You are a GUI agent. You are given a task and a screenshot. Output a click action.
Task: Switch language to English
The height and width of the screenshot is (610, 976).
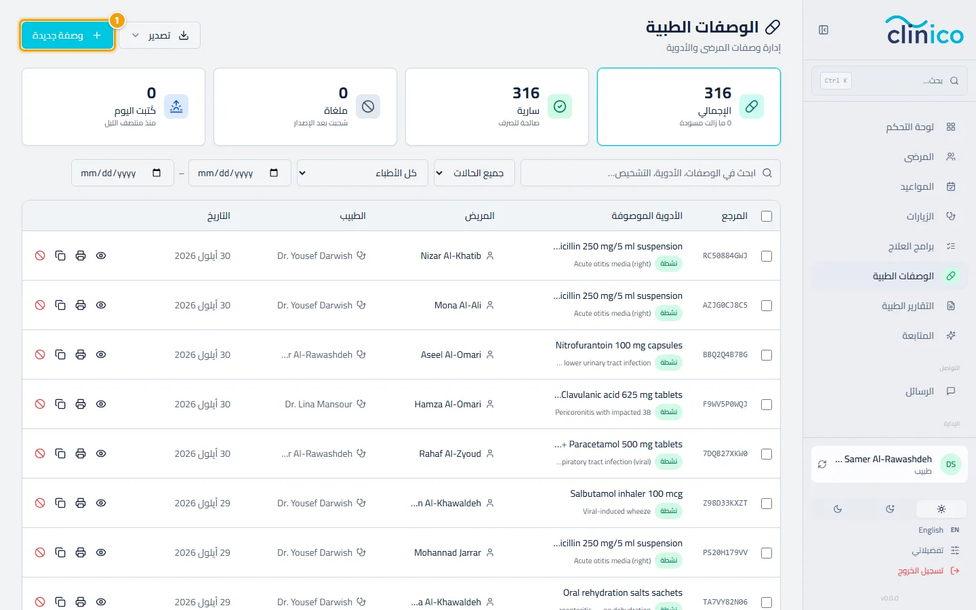click(939, 530)
